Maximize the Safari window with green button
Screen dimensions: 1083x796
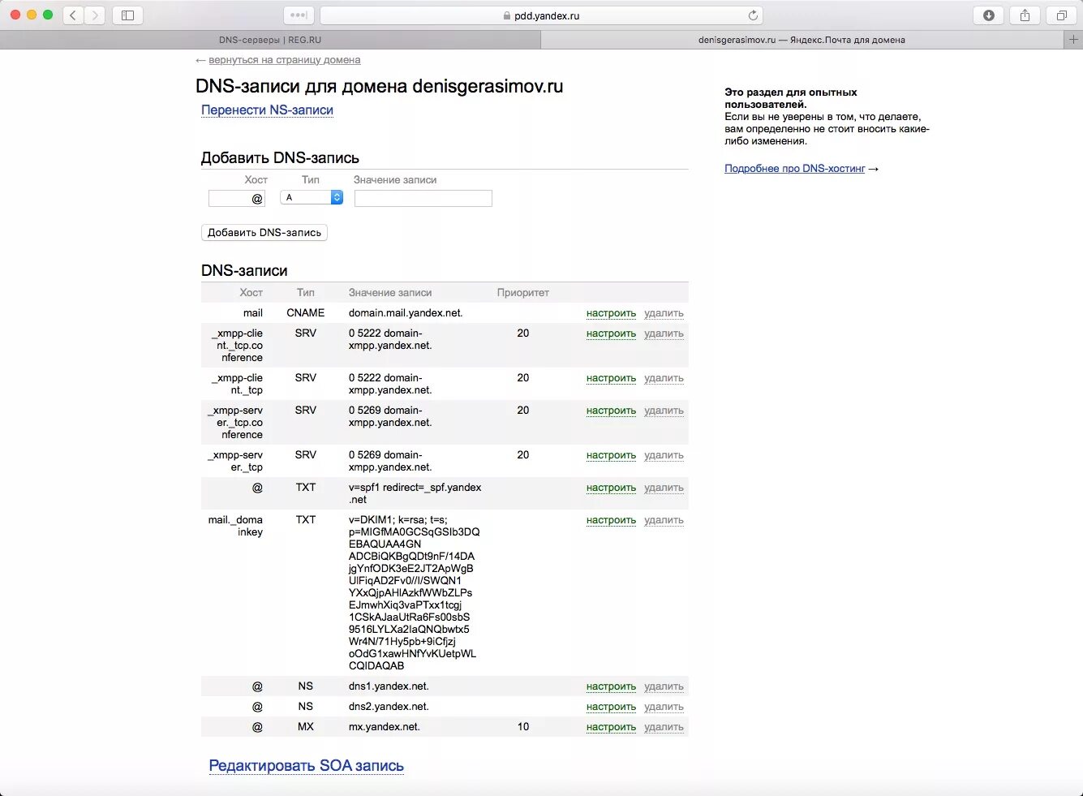click(x=48, y=15)
